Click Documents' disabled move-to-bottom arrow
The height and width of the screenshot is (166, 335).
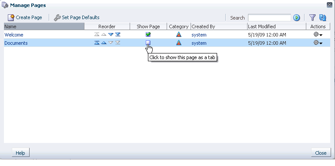point(118,43)
